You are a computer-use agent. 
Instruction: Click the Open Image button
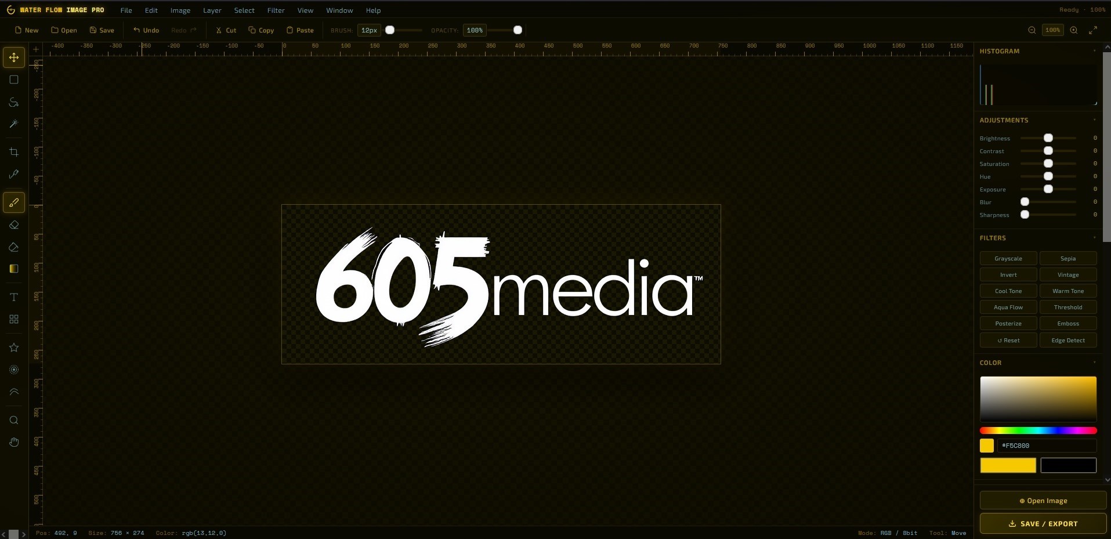click(x=1043, y=501)
